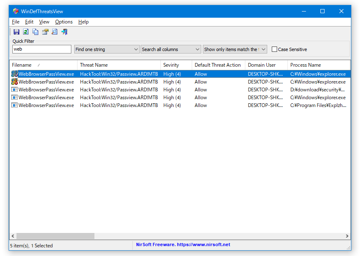Open the Search all columns dropdown
360x256 pixels.
171,49
